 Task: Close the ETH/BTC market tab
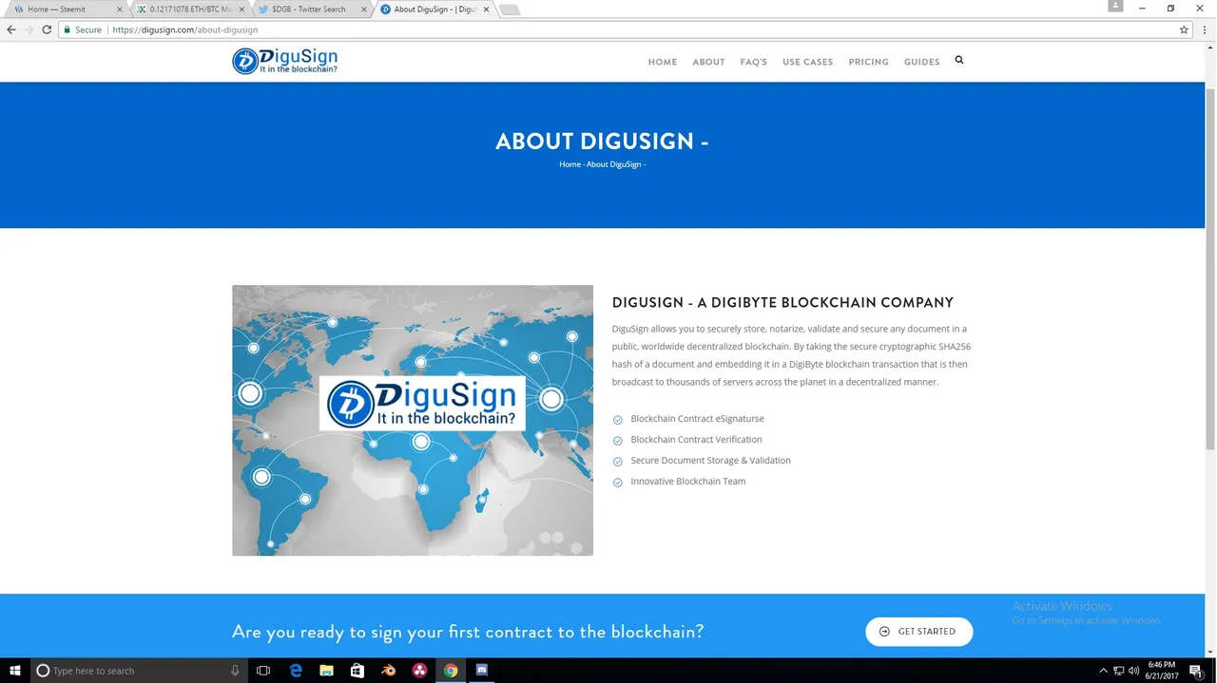point(241,9)
